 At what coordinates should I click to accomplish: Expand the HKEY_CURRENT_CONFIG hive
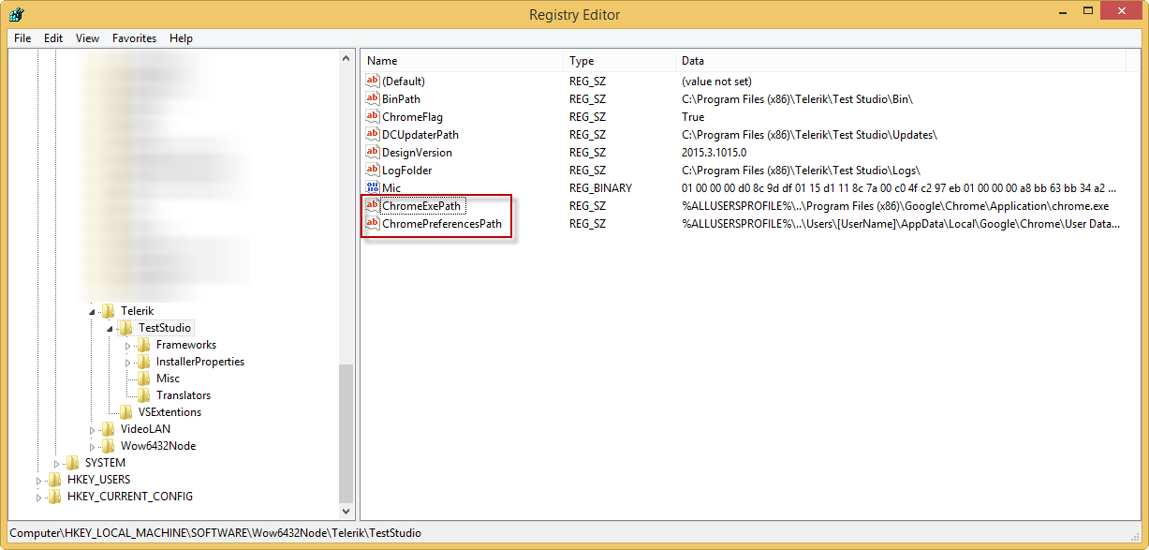(39, 497)
